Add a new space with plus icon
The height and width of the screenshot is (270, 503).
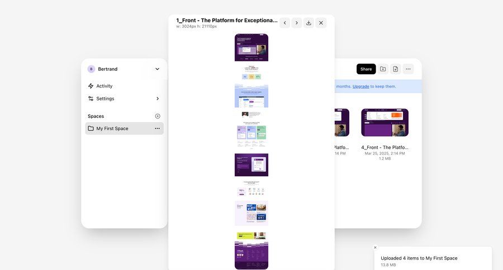pyautogui.click(x=158, y=116)
